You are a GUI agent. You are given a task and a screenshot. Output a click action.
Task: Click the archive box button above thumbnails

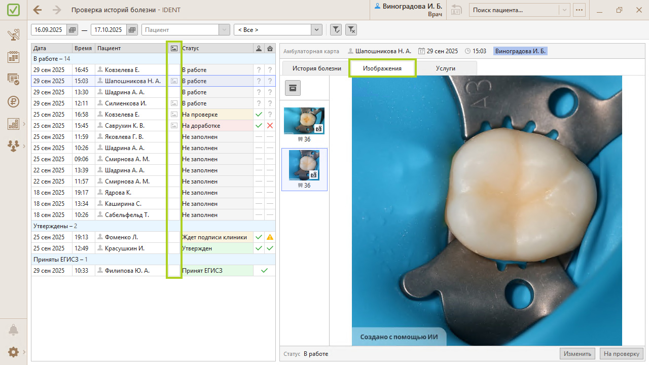pos(293,88)
